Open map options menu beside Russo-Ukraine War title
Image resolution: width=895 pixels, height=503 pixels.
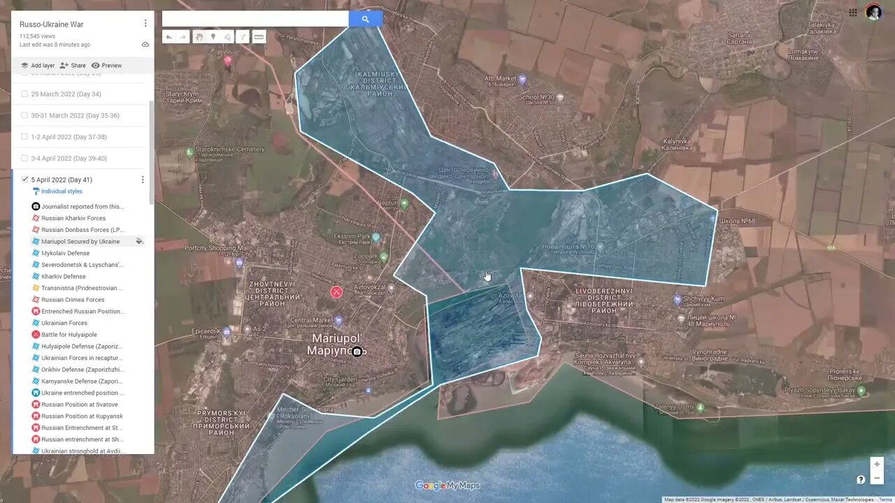[145, 24]
